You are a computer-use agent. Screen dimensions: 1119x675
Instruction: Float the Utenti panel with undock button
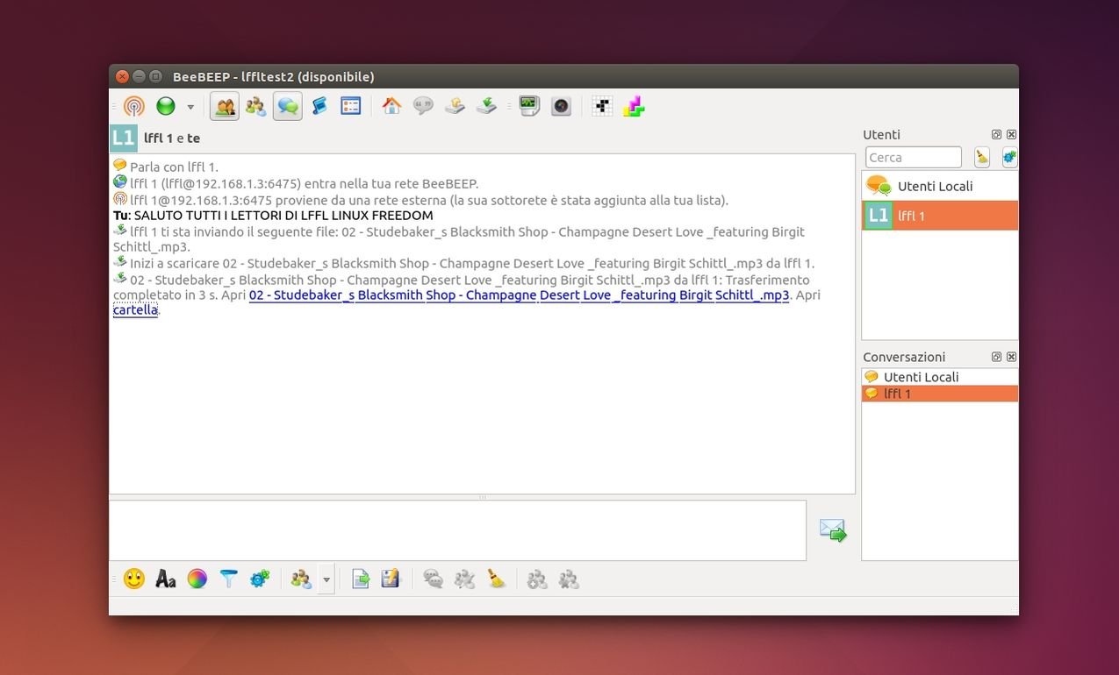pyautogui.click(x=996, y=135)
